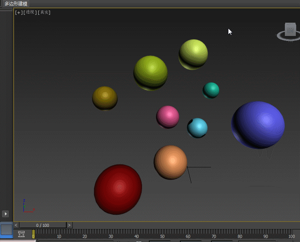The width and height of the screenshot is (300, 242).
Task: Open the Mini Curve Editor icon
Action: tap(22, 234)
